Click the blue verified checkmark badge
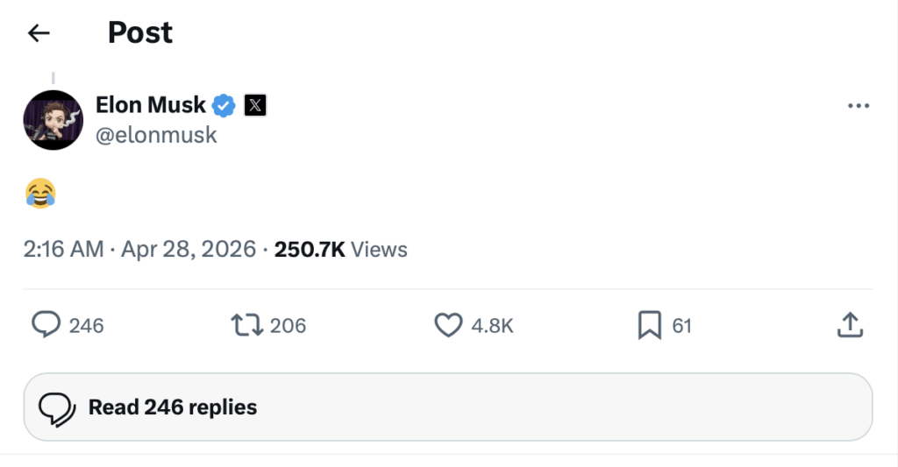The height and width of the screenshot is (467, 898). pos(224,106)
